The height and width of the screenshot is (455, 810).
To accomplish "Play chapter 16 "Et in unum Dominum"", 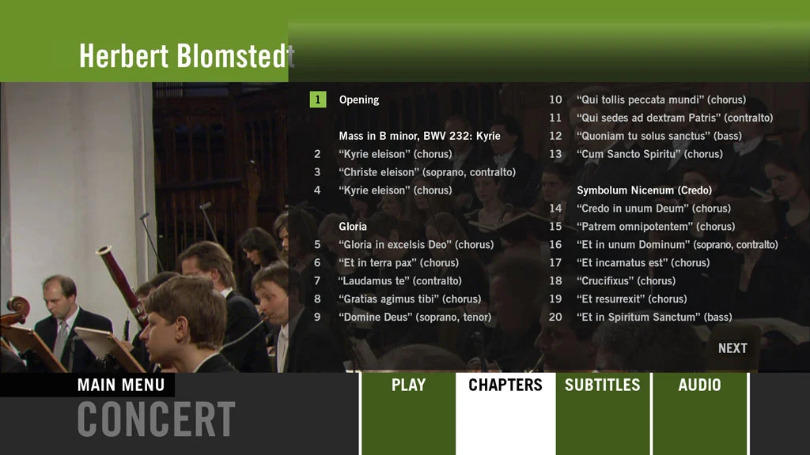I will click(677, 245).
